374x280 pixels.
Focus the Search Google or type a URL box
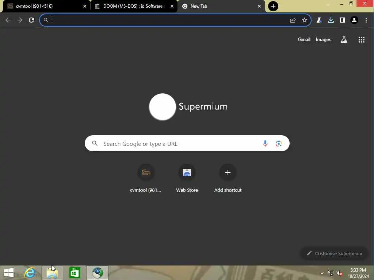(x=187, y=143)
